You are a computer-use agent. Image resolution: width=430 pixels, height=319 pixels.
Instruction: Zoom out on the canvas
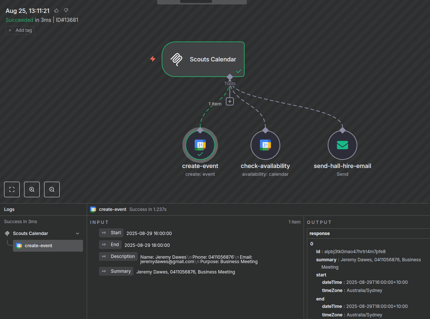coord(52,189)
